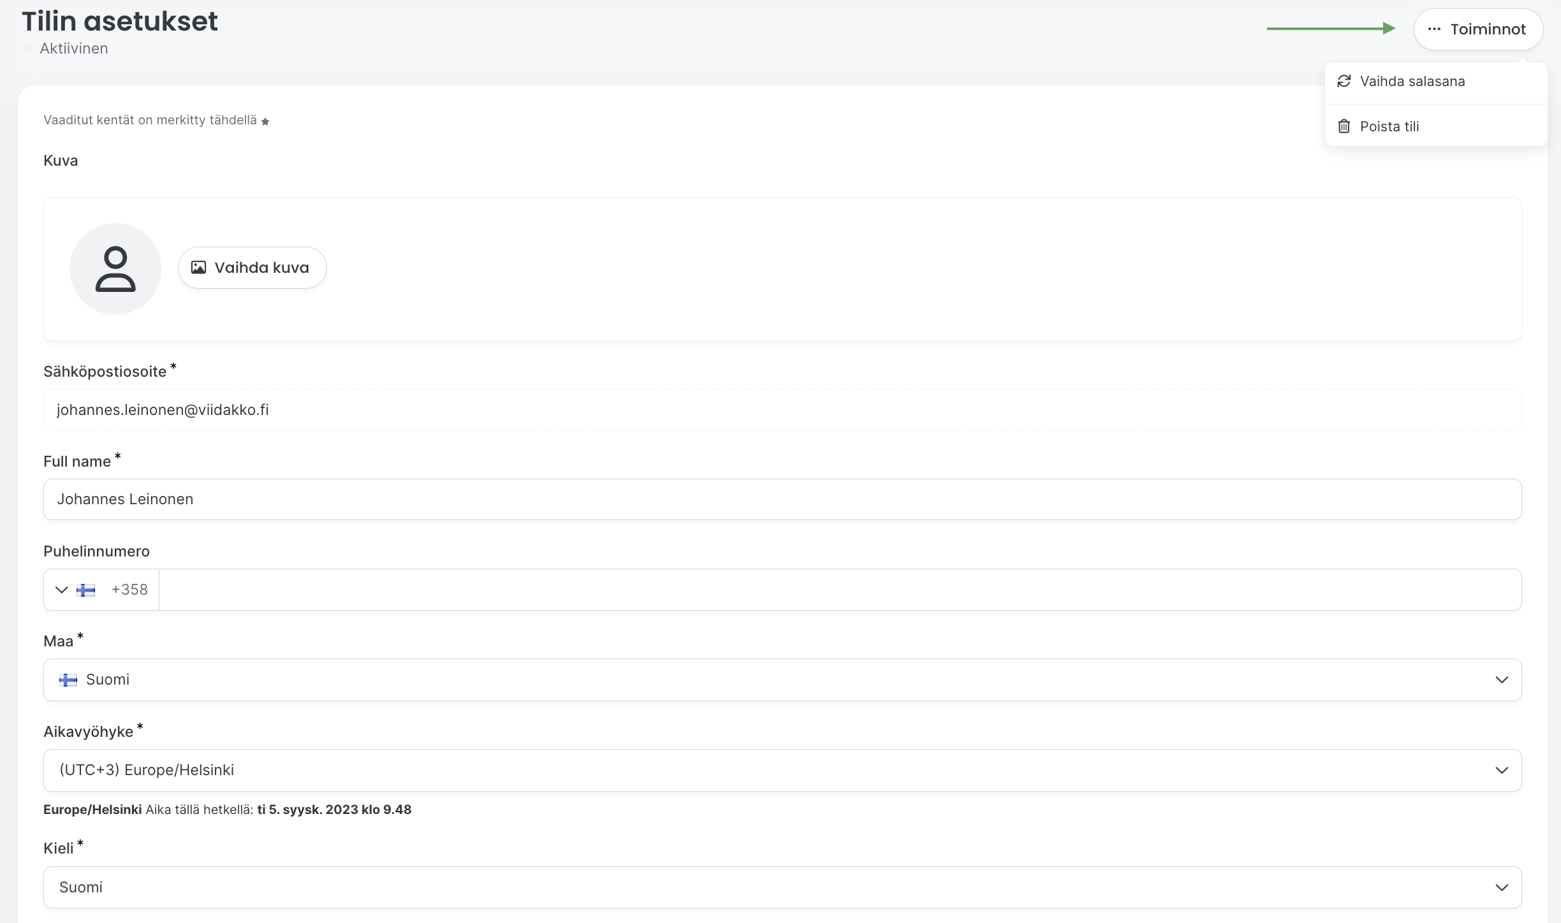Click the Aktiivinen status text

tap(74, 48)
